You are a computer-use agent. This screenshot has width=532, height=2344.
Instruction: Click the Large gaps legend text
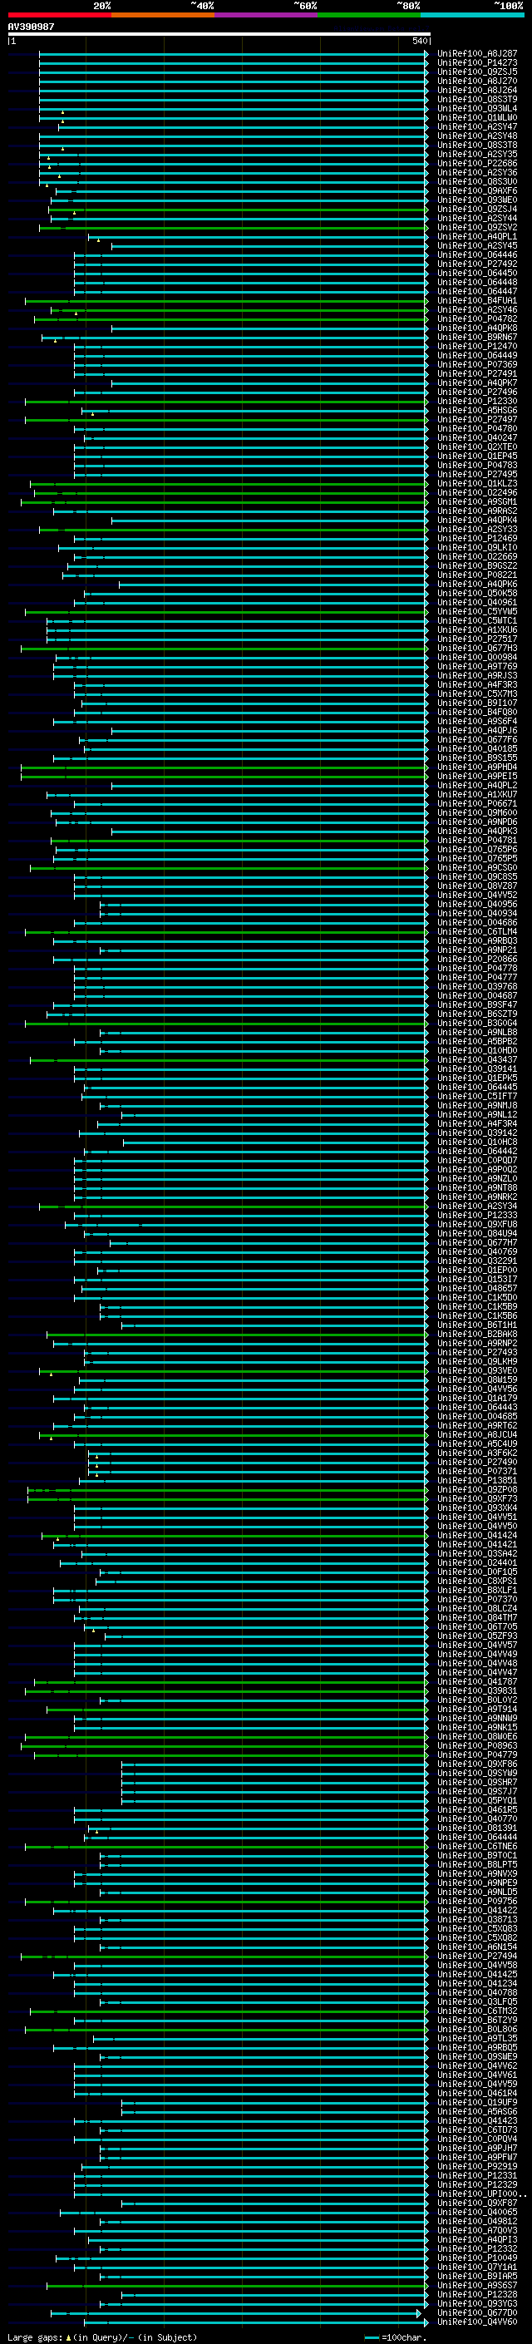click(x=102, y=2337)
